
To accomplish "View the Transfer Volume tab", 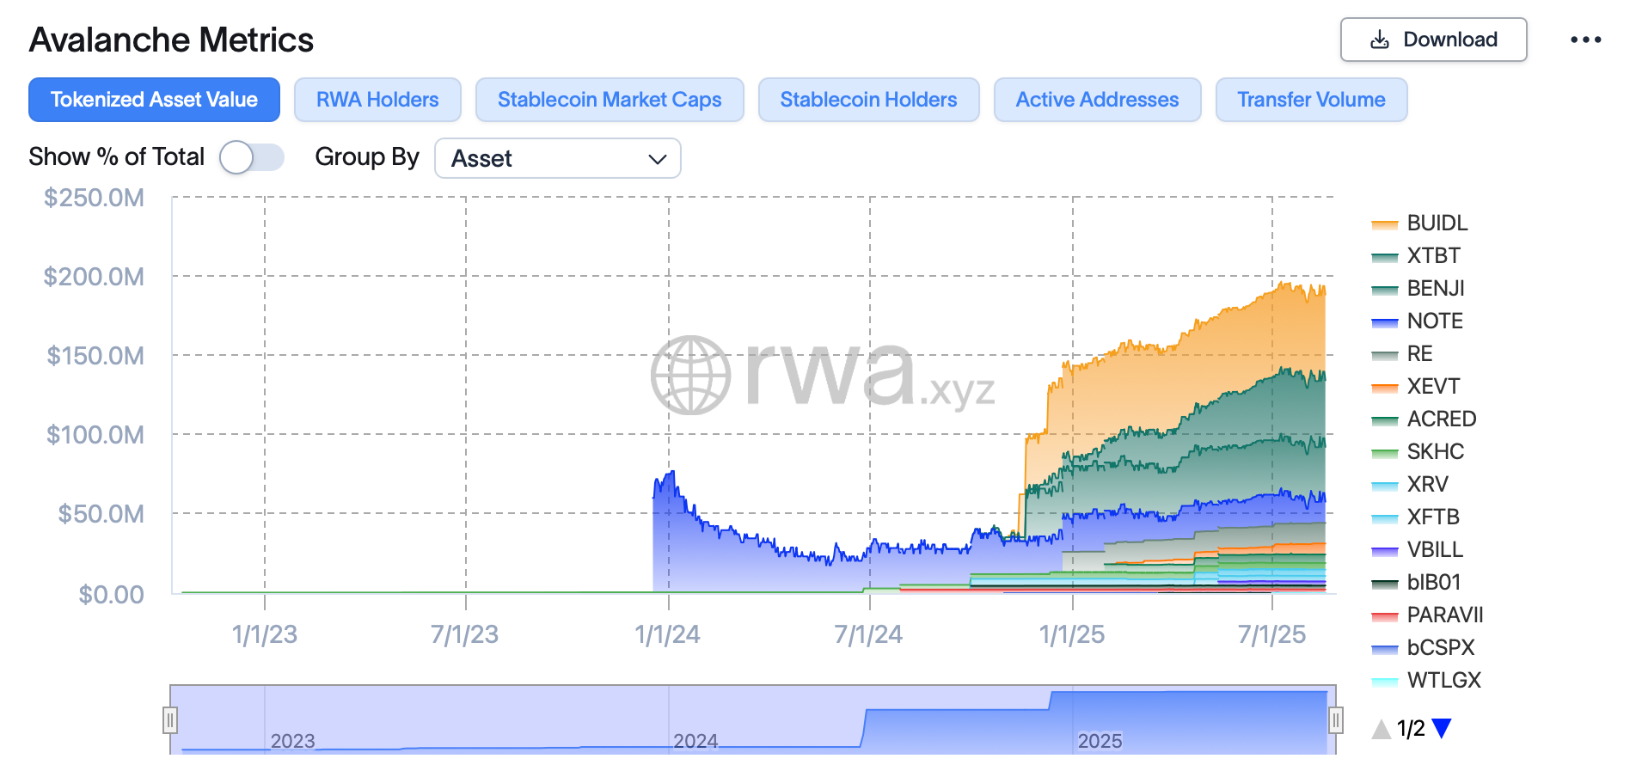I will coord(1311,100).
